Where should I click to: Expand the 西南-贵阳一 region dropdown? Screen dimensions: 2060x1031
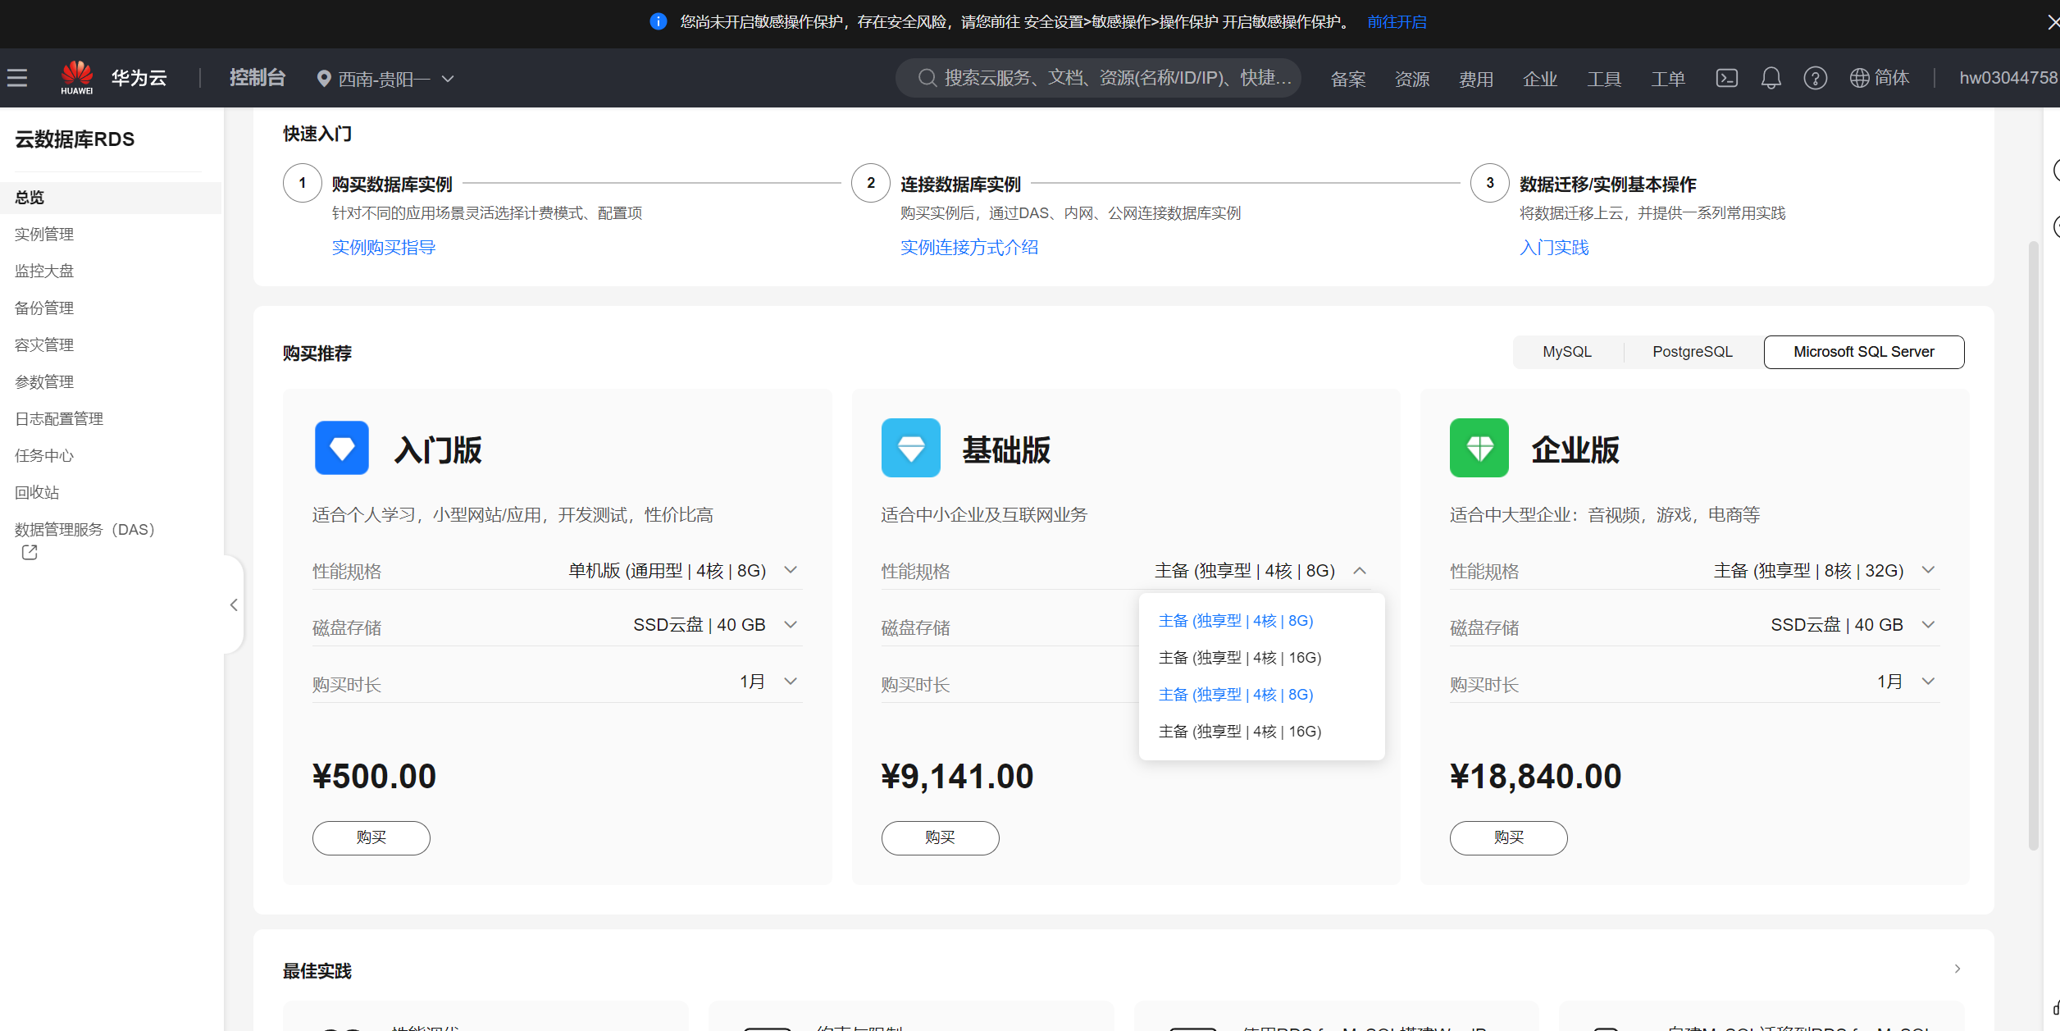pos(385,79)
